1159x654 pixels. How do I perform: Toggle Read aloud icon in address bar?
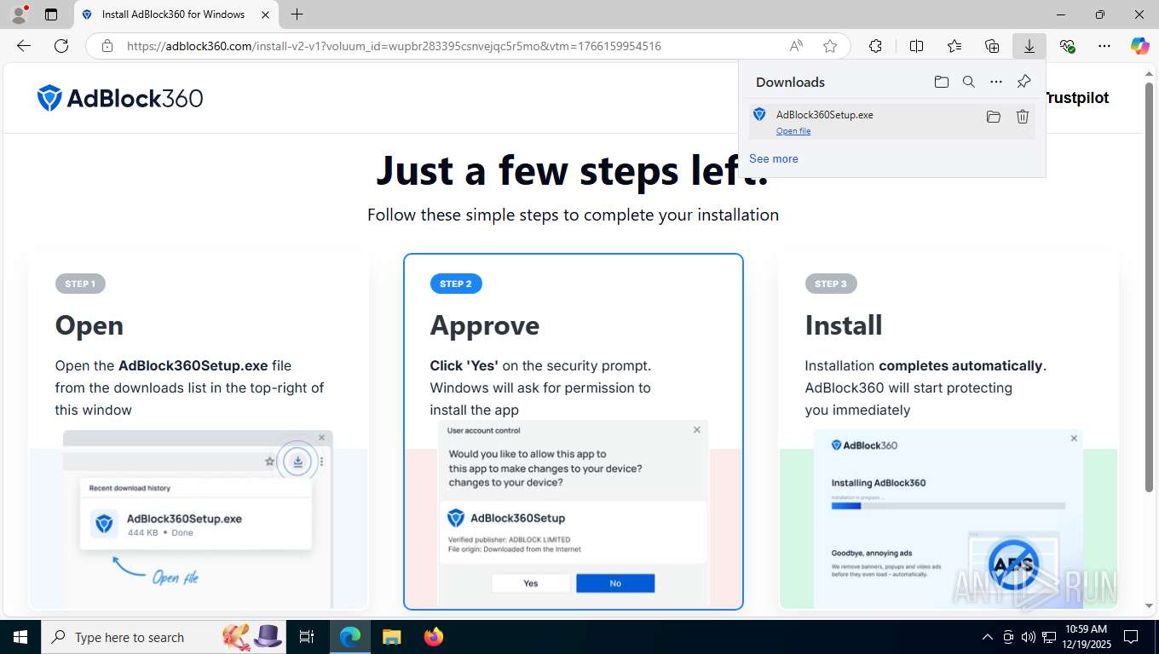[796, 46]
